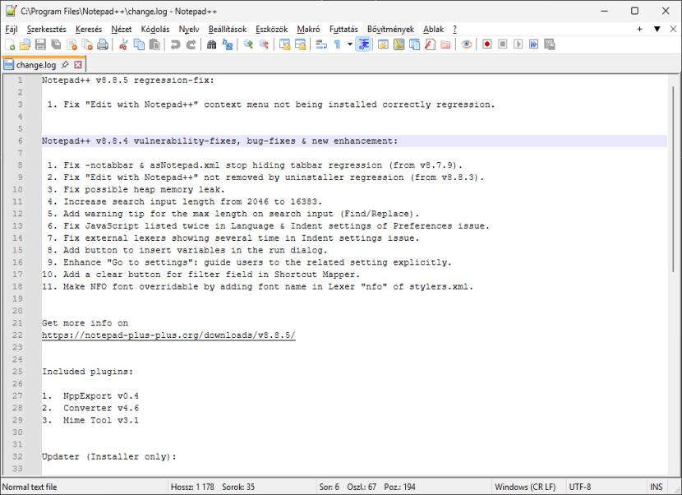Viewport: 682px width, 495px height.
Task: Toggle the indent guide toolbar button
Action: (364, 44)
